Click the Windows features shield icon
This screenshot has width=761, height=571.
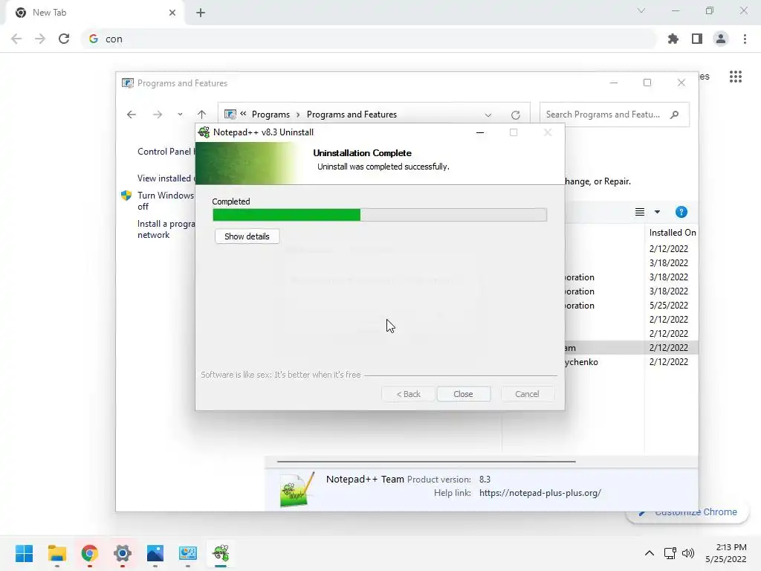(x=126, y=196)
